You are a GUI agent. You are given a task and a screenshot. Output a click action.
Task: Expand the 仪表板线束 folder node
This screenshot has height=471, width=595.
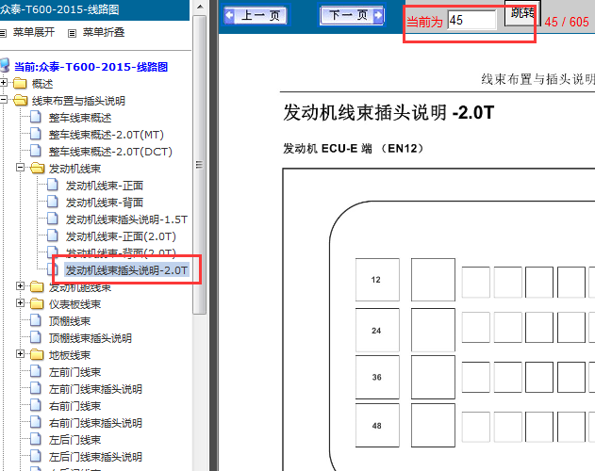20,303
